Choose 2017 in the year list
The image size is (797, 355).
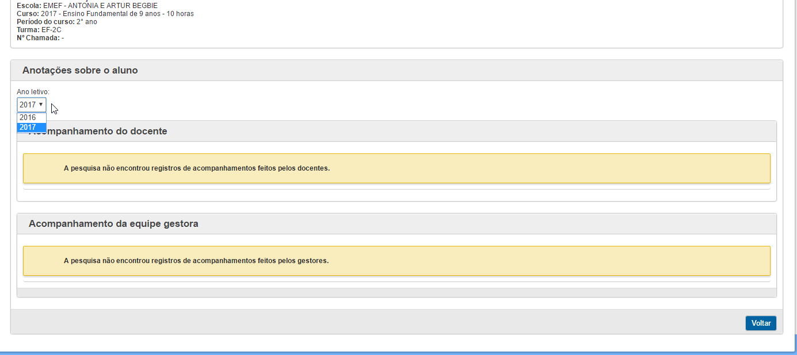[32, 127]
